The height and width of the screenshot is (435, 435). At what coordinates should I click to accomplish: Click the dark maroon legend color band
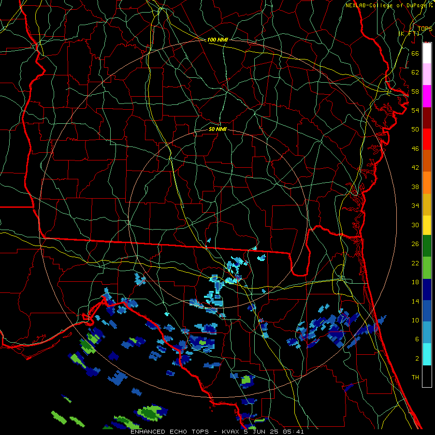pos(427,118)
